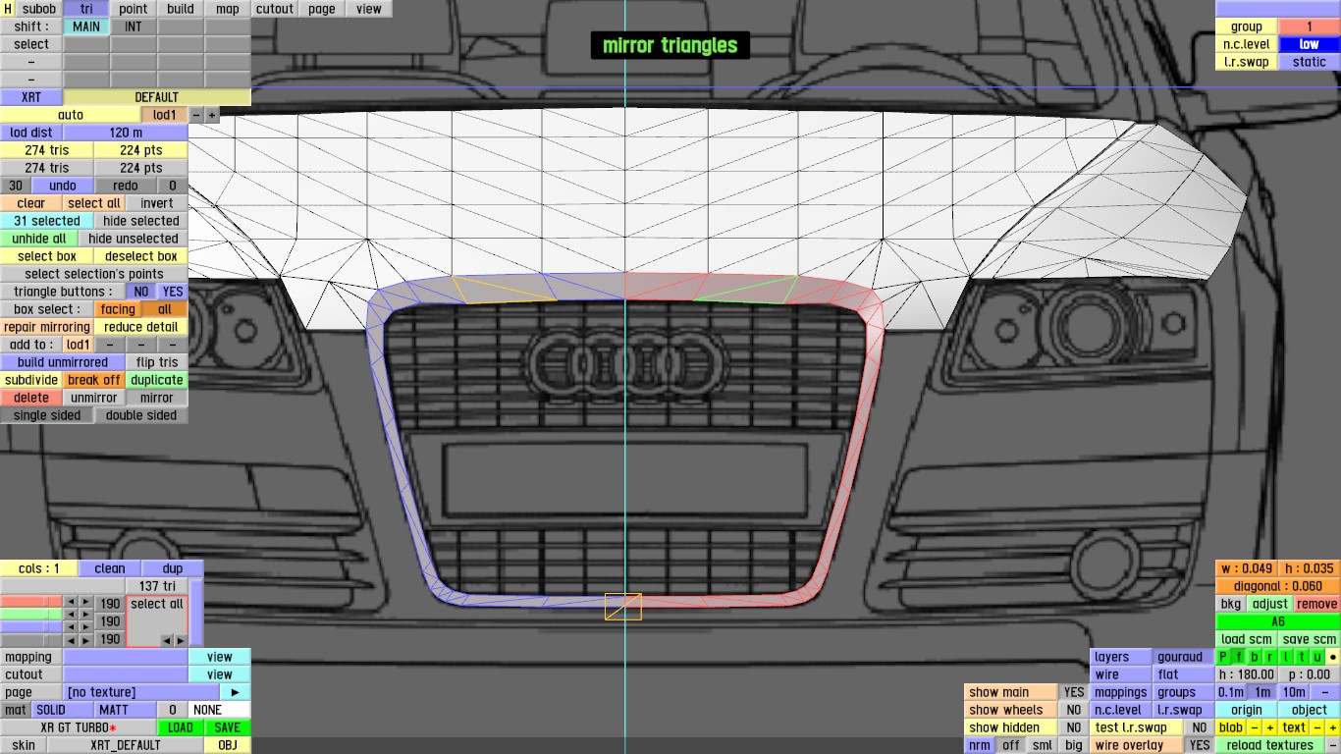The width and height of the screenshot is (1341, 754).
Task: Delete the selected triangles
Action: coord(31,398)
